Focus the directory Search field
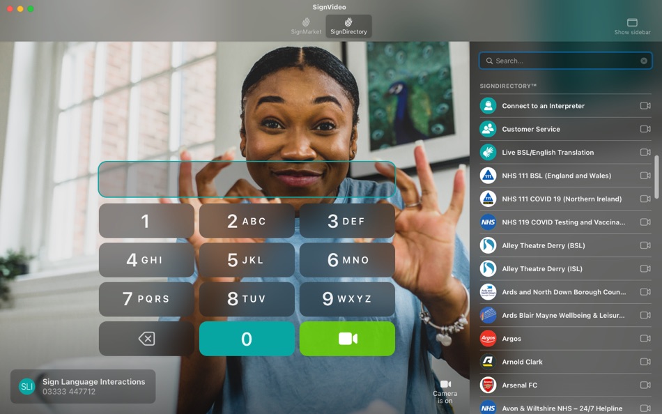 point(565,61)
